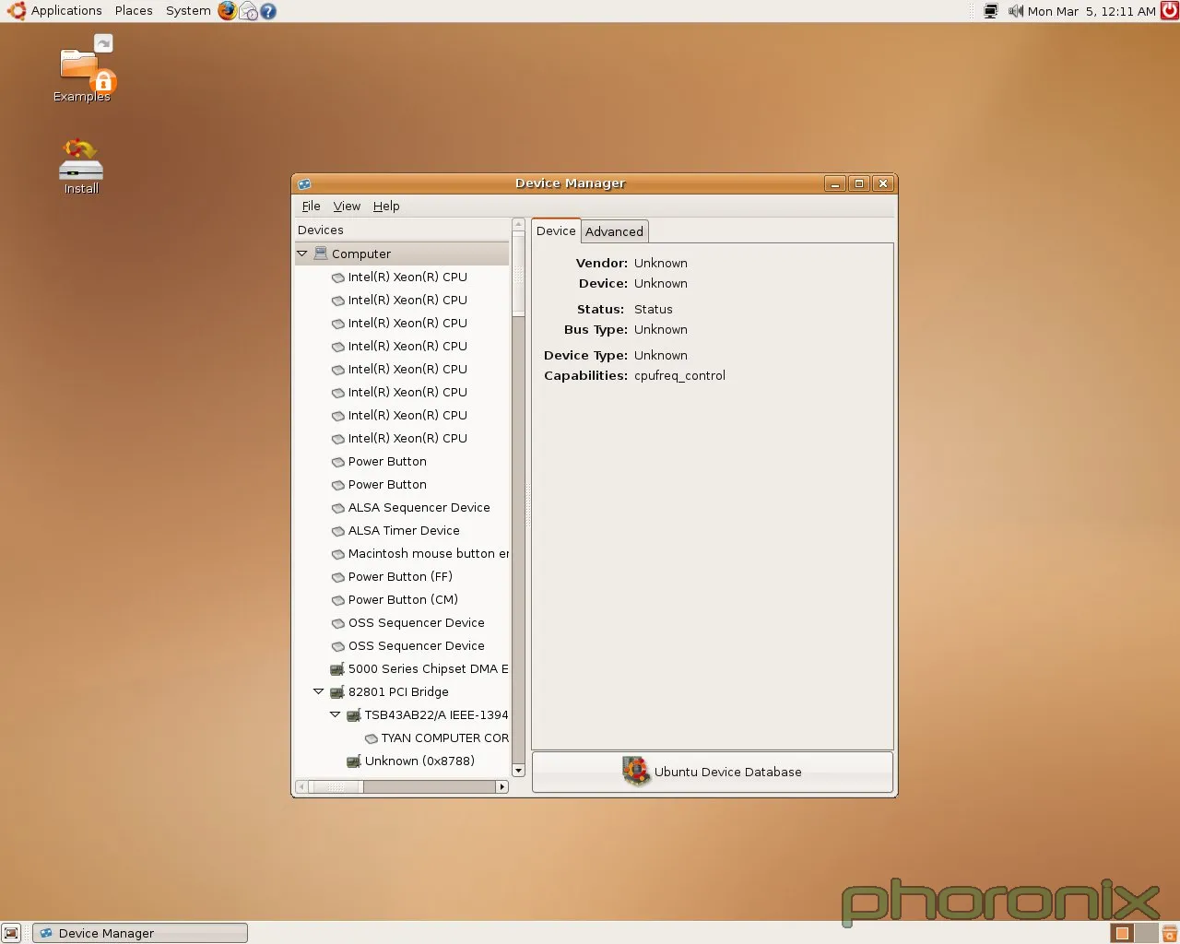Click the Unknown (0x8788) card icon

[354, 761]
